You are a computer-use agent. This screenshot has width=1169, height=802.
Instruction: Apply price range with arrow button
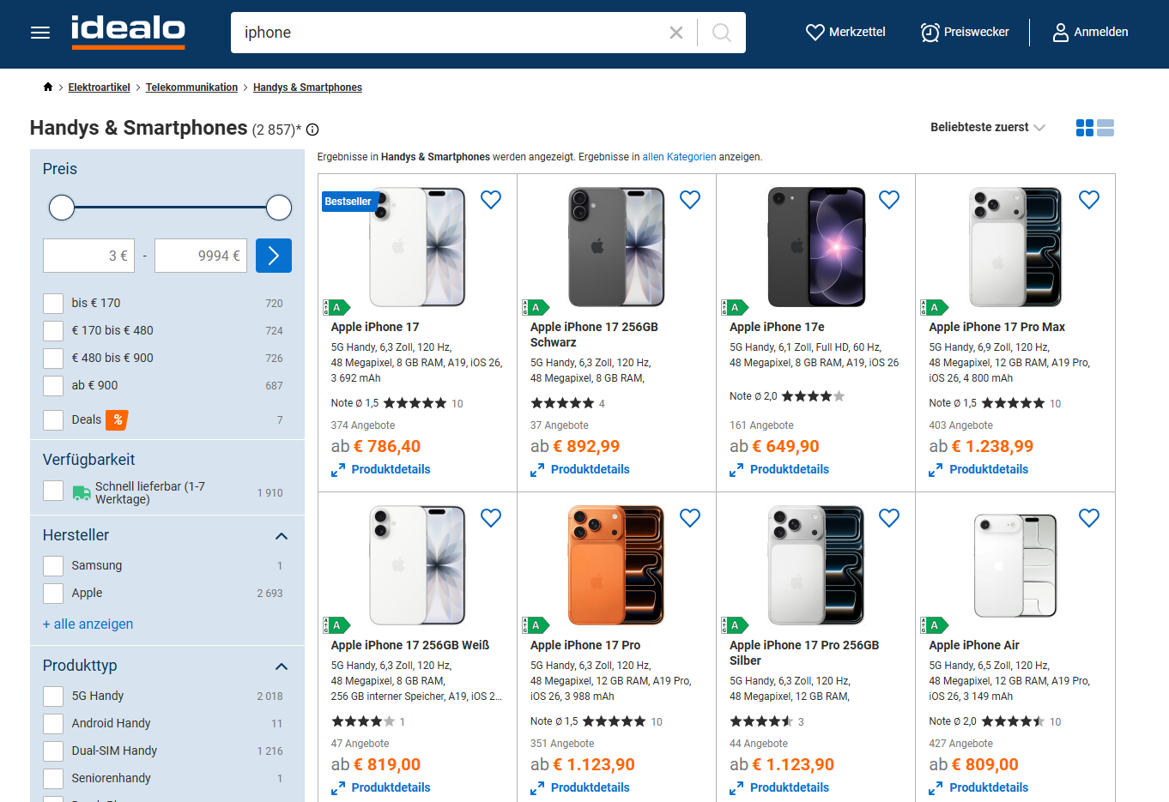click(274, 256)
